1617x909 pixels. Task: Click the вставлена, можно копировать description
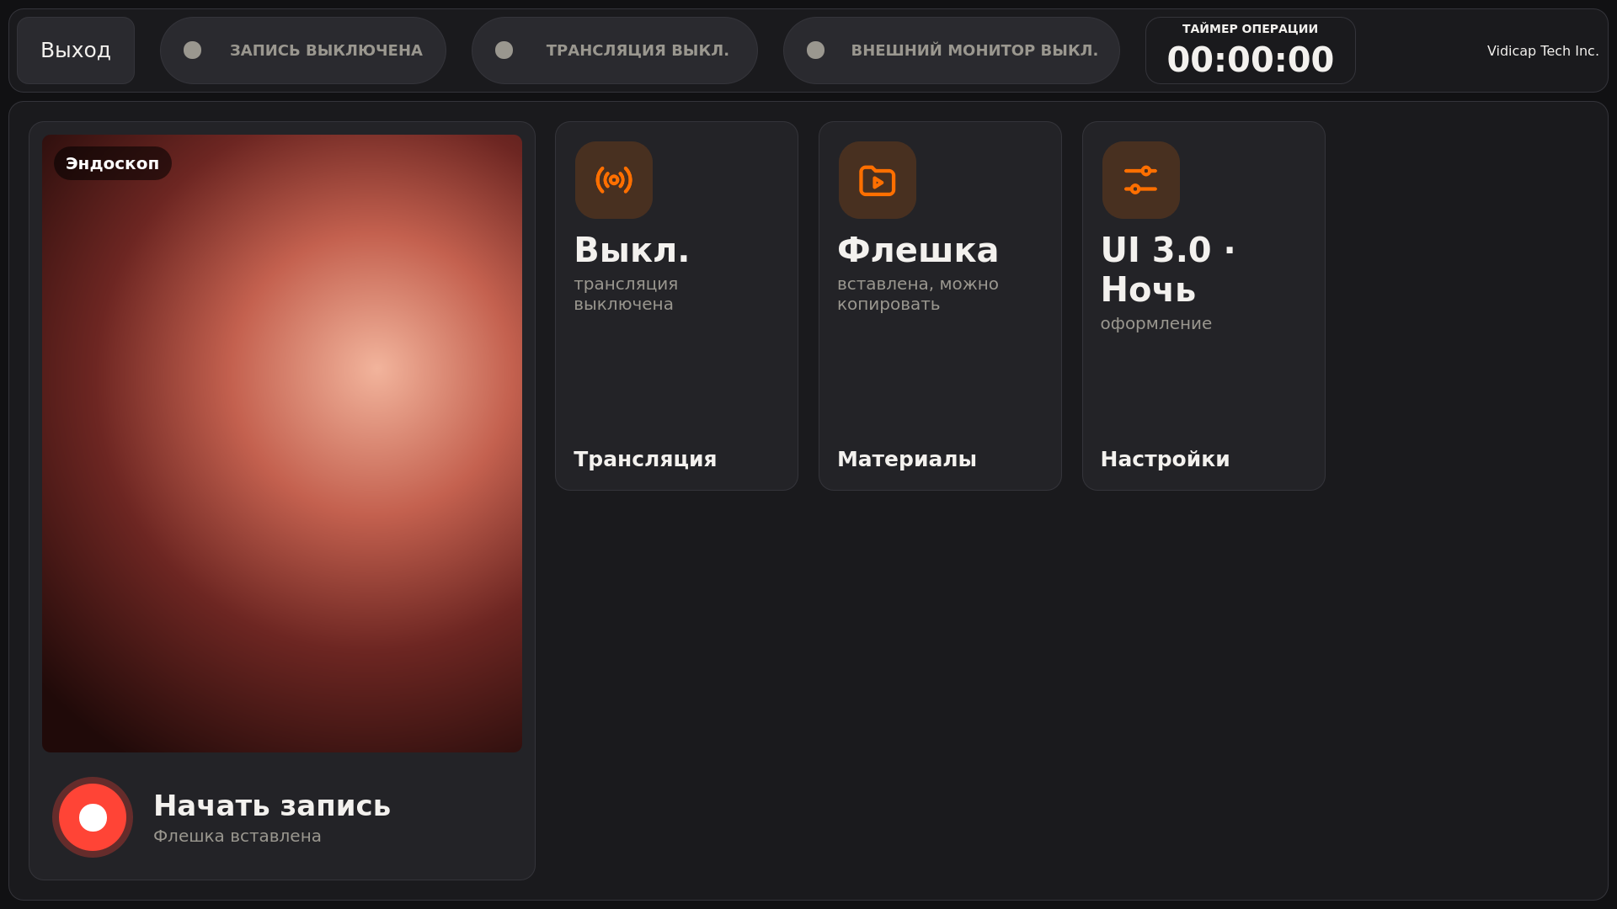pyautogui.click(x=918, y=294)
